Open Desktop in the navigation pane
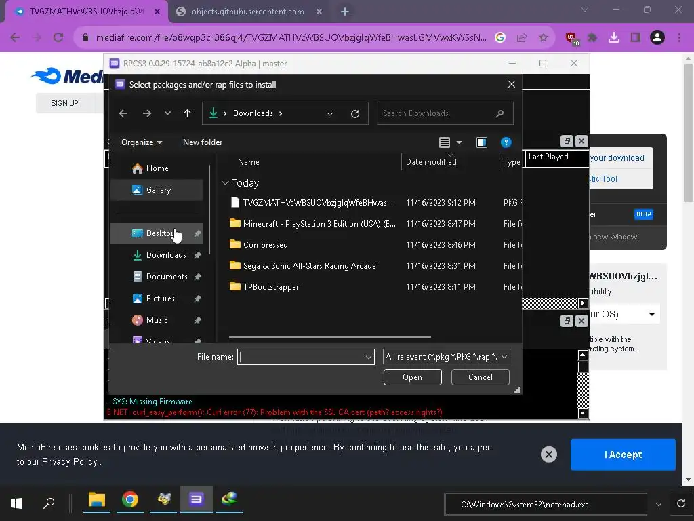 tap(157, 233)
